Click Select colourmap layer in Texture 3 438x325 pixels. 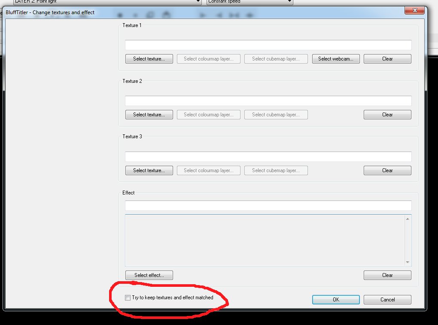[x=208, y=170]
